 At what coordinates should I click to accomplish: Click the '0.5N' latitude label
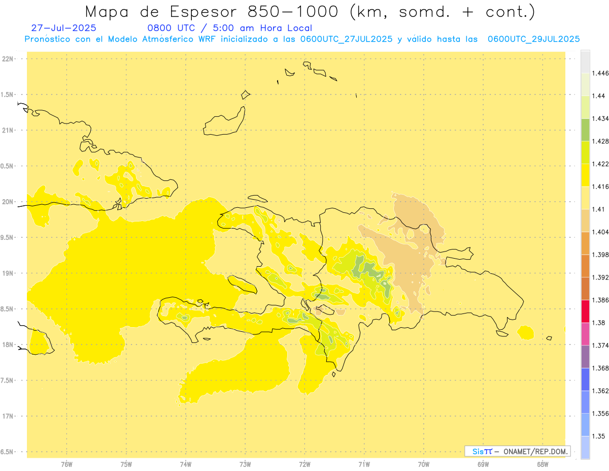point(8,166)
